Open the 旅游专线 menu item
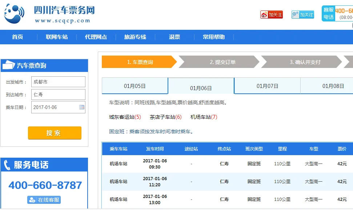The image size is (353, 210). (135, 37)
